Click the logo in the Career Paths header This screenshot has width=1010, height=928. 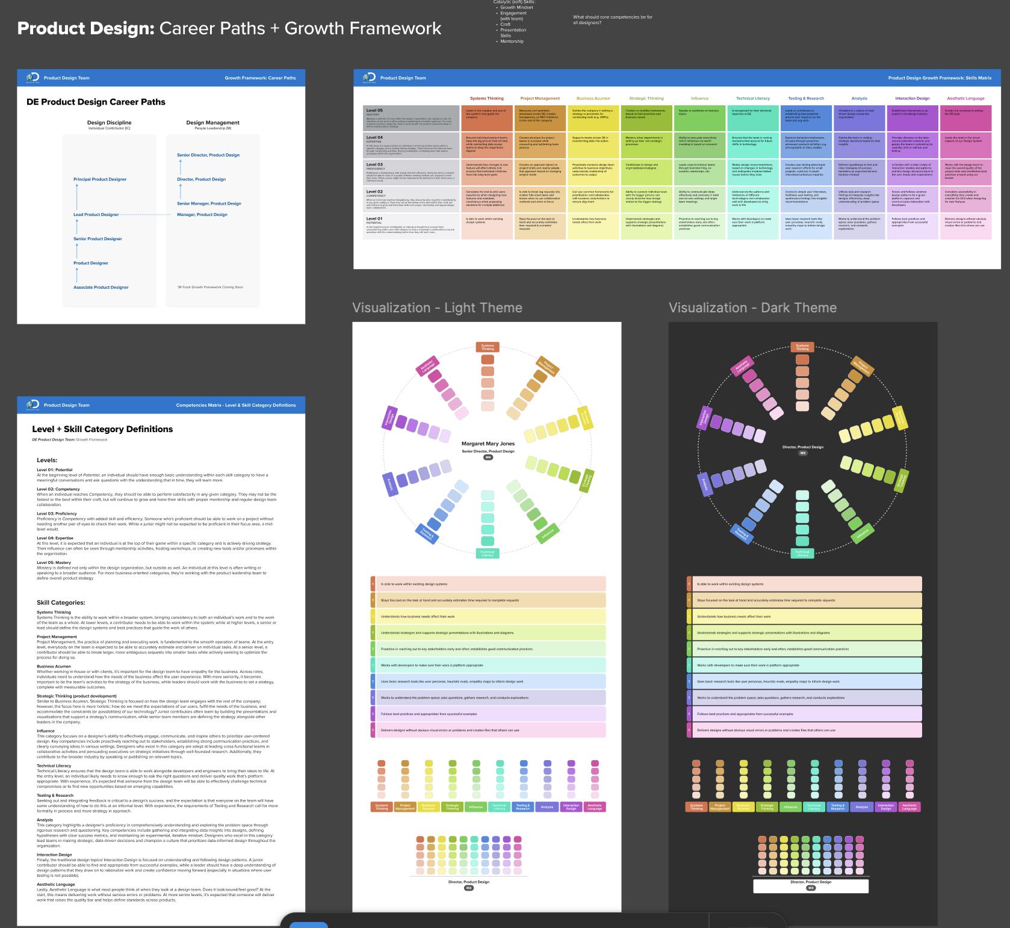click(x=33, y=78)
